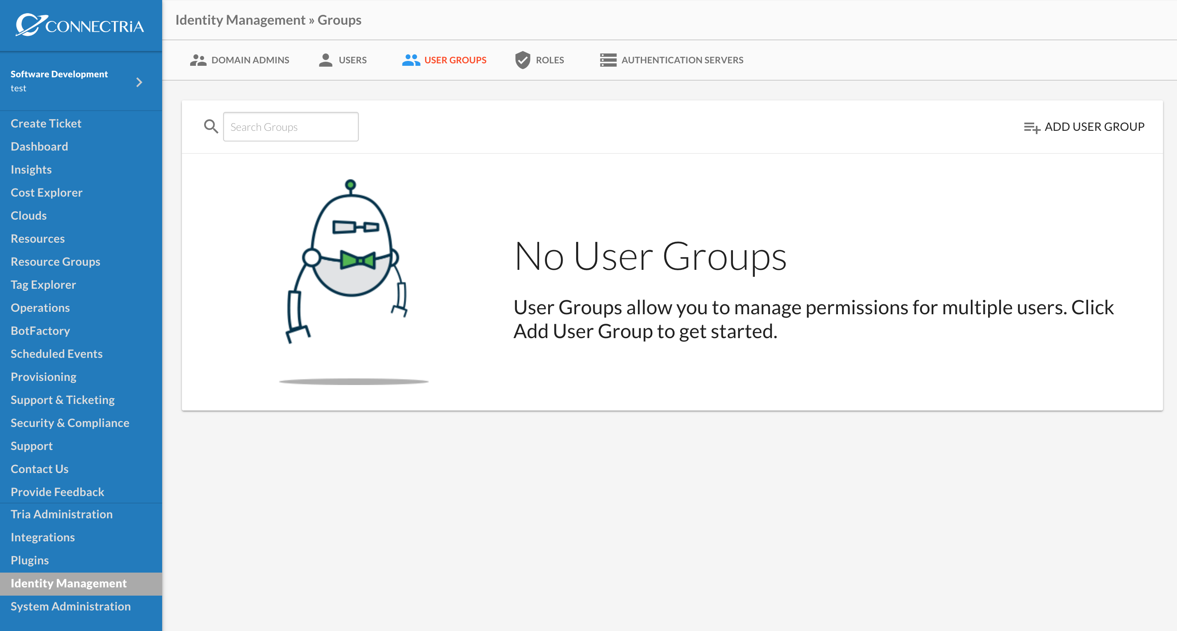This screenshot has width=1177, height=631.
Task: Open Plugins from the sidebar
Action: pos(30,560)
